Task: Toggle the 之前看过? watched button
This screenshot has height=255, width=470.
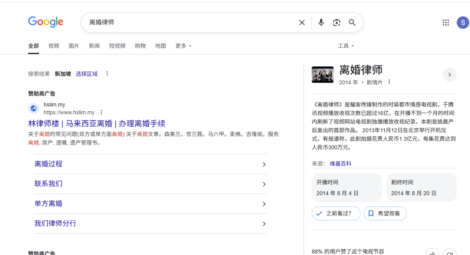Action: point(336,213)
